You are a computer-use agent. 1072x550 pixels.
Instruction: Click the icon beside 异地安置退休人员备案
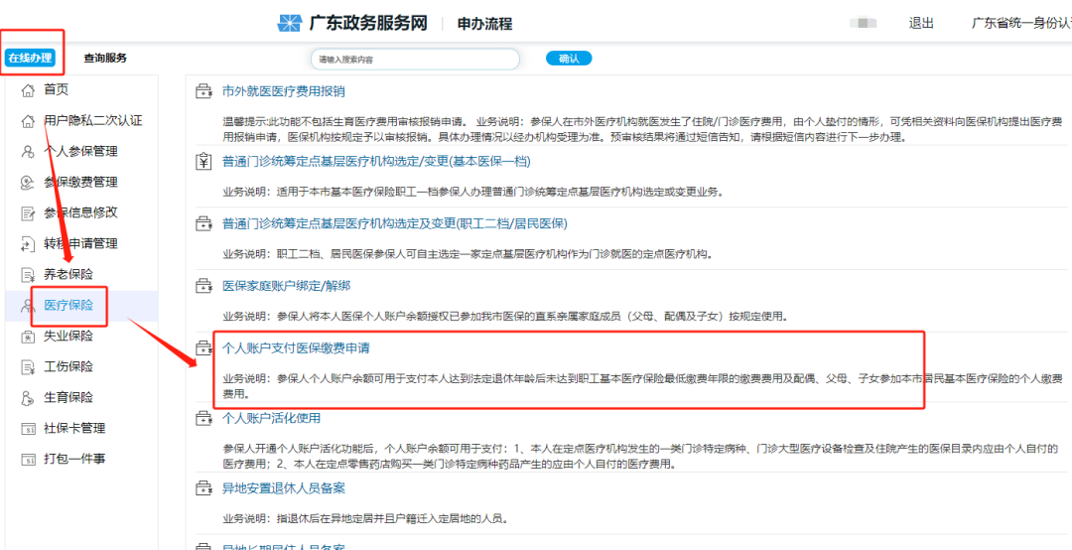coord(203,488)
